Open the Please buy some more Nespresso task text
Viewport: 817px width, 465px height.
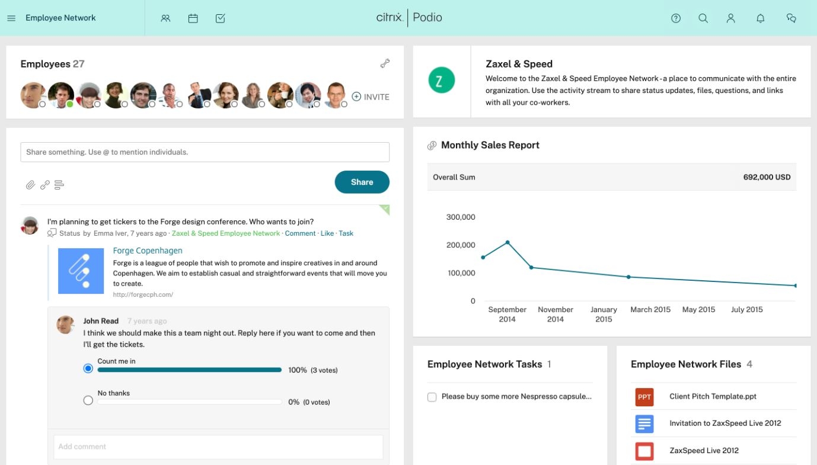pos(516,397)
